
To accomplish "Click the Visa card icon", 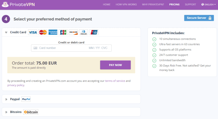I will point(33,32).
